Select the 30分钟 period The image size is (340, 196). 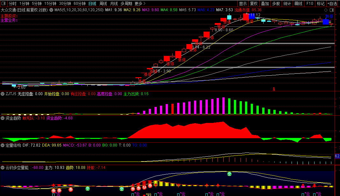pos(65,4)
